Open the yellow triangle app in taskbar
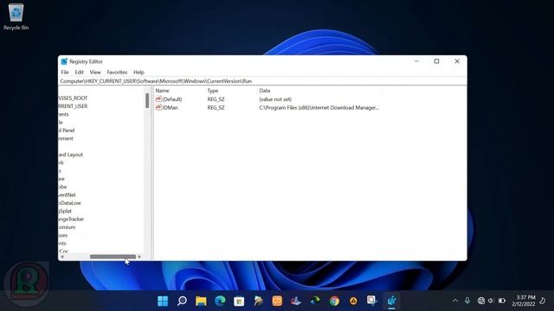The height and width of the screenshot is (311, 554). [x=353, y=301]
